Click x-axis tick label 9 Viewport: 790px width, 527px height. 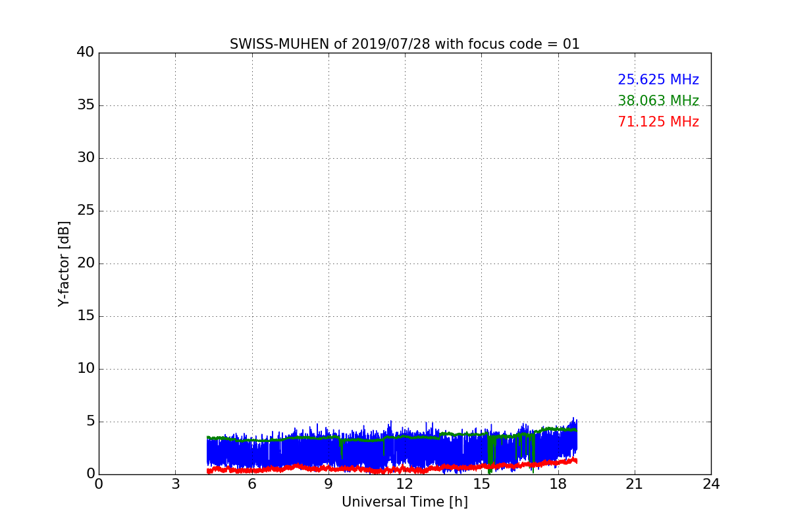tap(328, 484)
